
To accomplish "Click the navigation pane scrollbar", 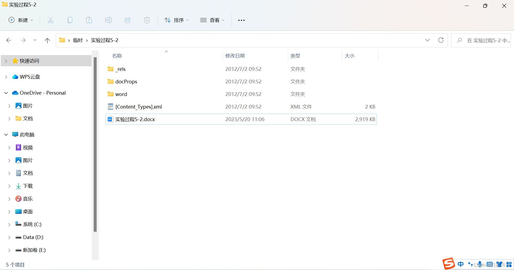I will click(x=95, y=144).
